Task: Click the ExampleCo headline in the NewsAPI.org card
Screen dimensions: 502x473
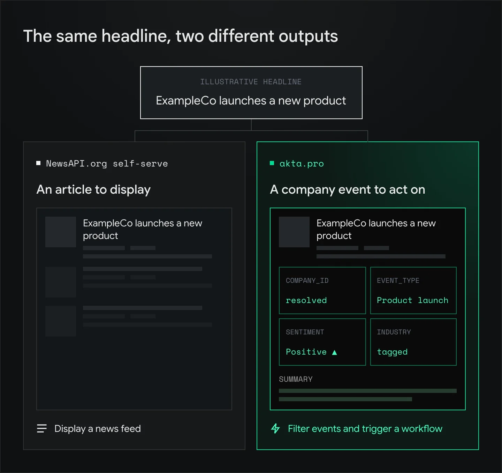Action: (x=143, y=229)
